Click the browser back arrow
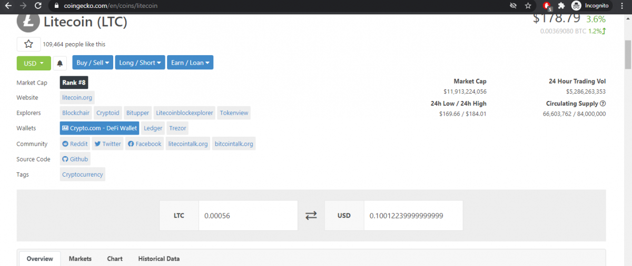This screenshot has height=266, width=632. [x=8, y=6]
